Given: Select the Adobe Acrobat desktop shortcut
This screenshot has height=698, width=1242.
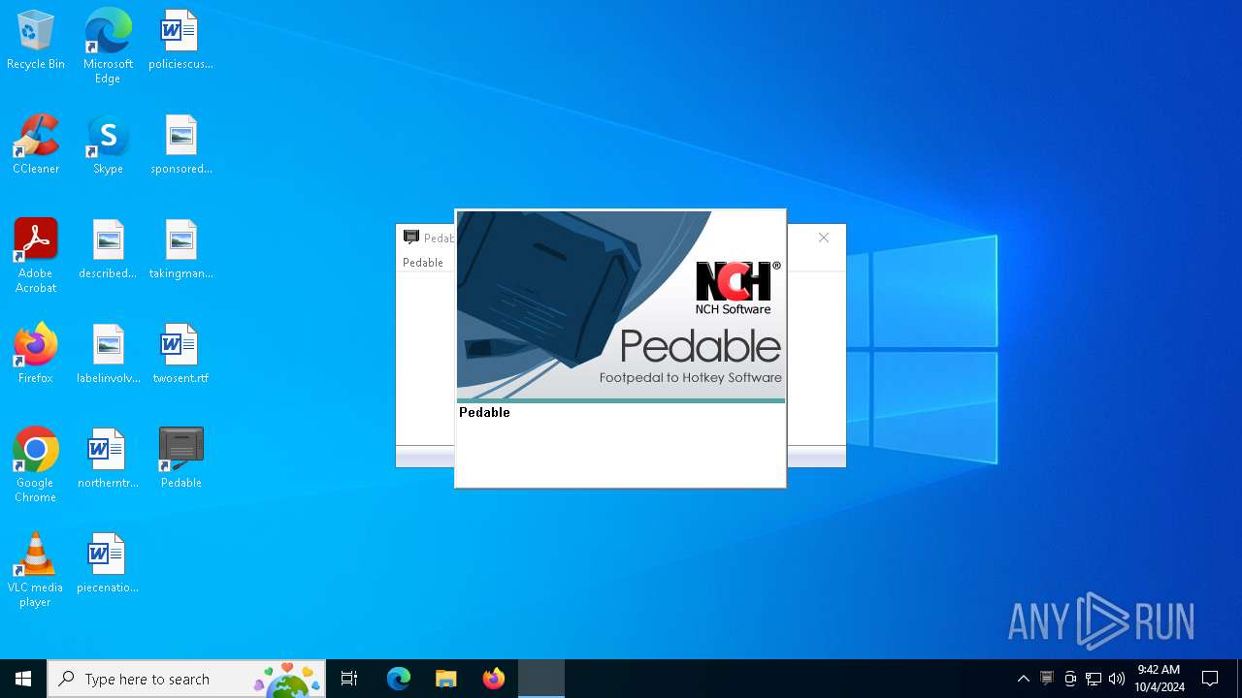Looking at the screenshot, I should pyautogui.click(x=36, y=256).
